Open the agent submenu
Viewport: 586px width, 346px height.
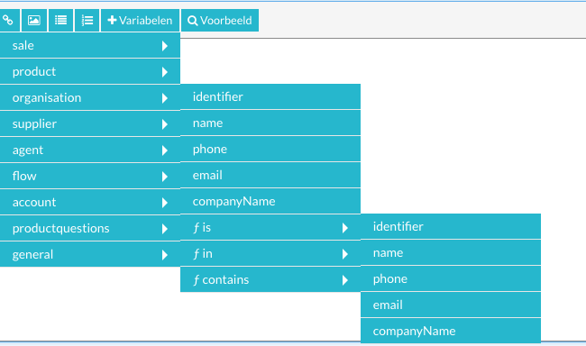(89, 150)
